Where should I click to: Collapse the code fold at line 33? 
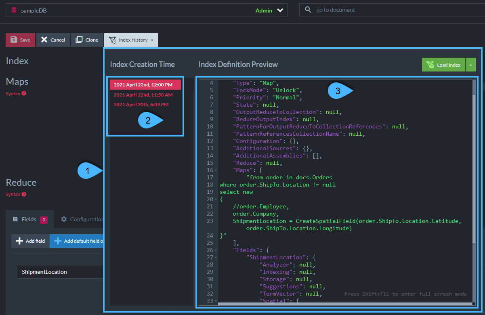coord(216,301)
